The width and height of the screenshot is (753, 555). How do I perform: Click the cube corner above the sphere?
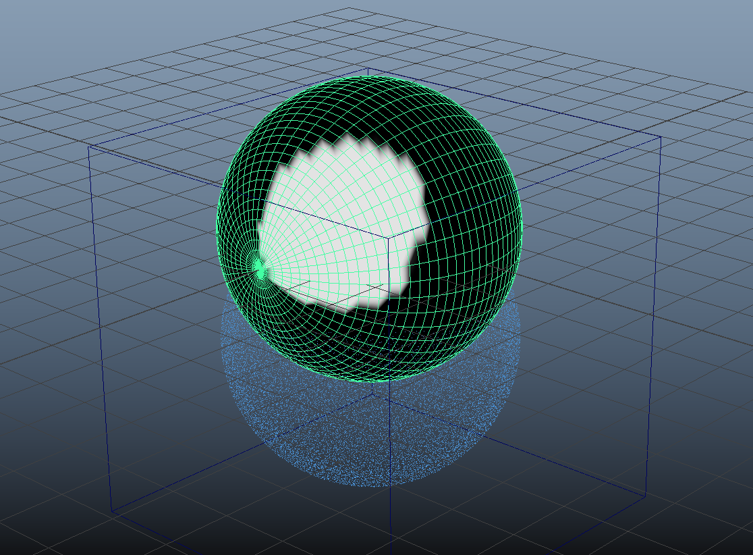369,68
